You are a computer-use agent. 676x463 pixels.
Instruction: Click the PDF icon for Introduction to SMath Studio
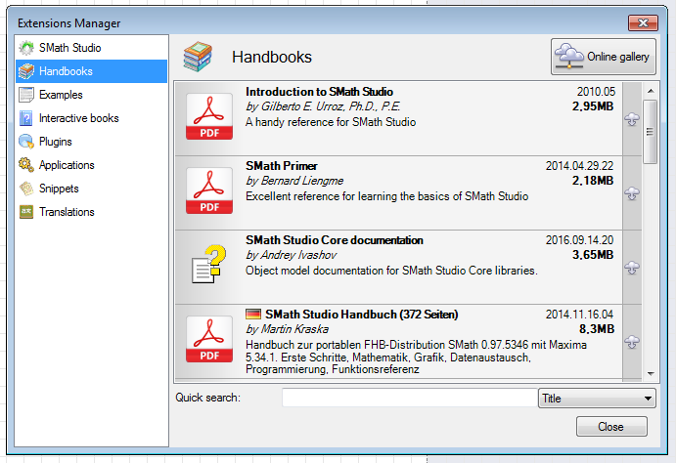[x=209, y=118]
